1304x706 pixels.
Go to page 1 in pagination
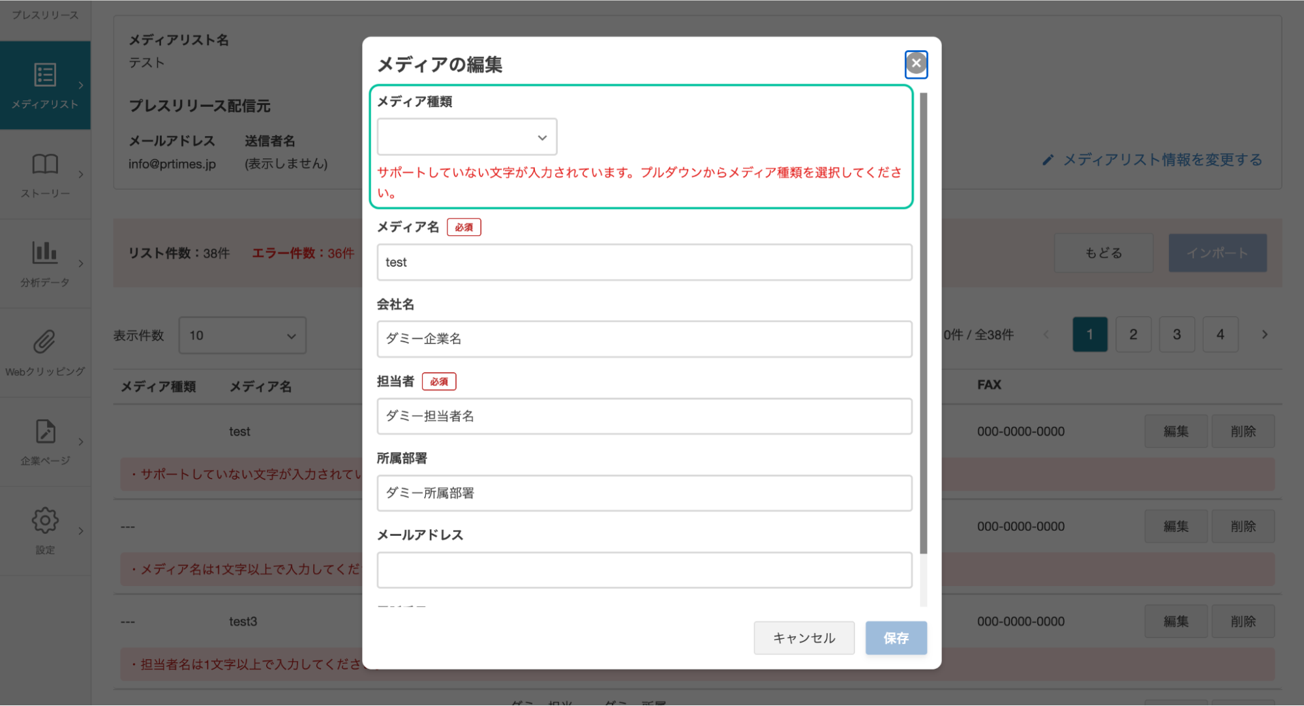(1089, 334)
